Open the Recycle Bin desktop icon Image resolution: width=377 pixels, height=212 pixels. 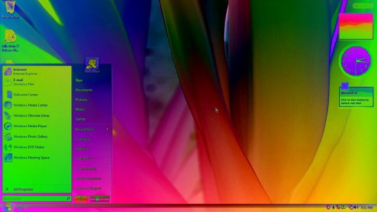[10, 9]
